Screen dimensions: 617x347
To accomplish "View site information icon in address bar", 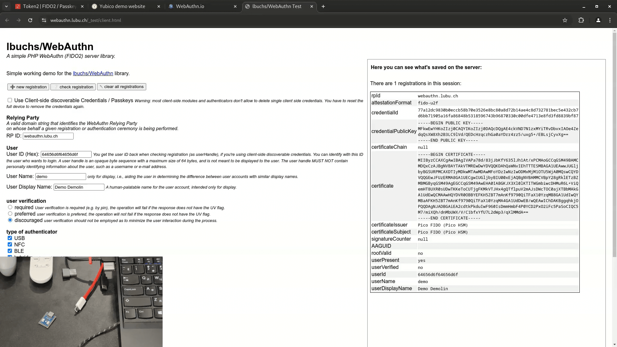I will pos(44,20).
